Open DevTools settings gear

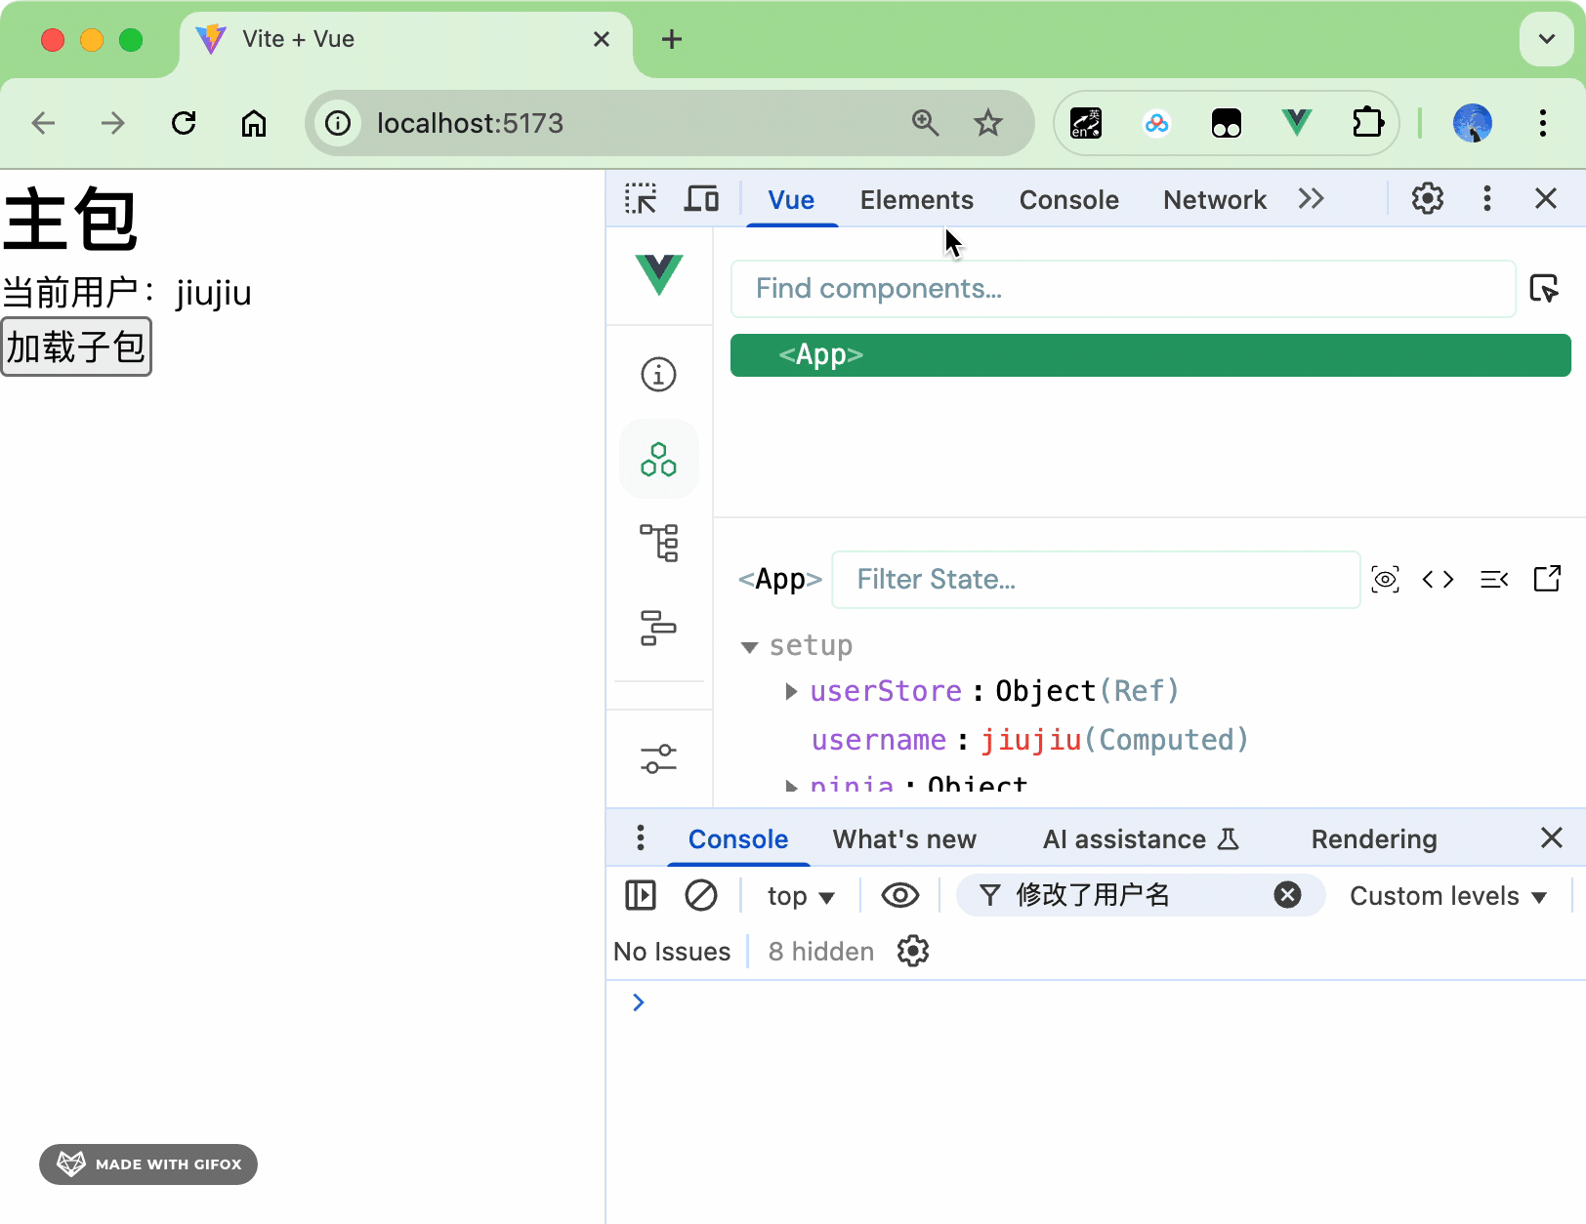click(1428, 199)
